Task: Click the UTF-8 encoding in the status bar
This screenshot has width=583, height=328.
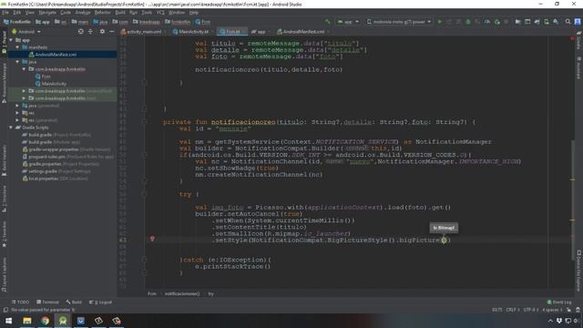Action: coord(530,310)
